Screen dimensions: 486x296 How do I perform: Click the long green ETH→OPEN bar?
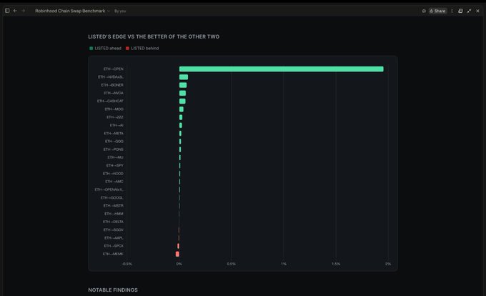click(281, 69)
